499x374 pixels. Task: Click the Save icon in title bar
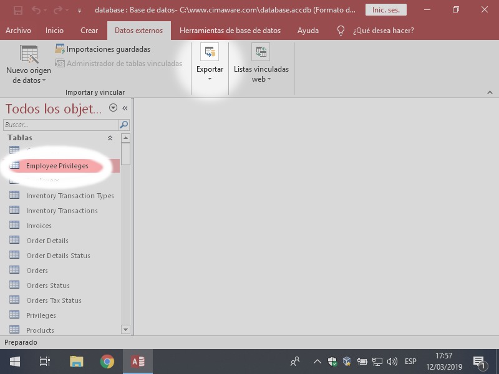[18, 11]
